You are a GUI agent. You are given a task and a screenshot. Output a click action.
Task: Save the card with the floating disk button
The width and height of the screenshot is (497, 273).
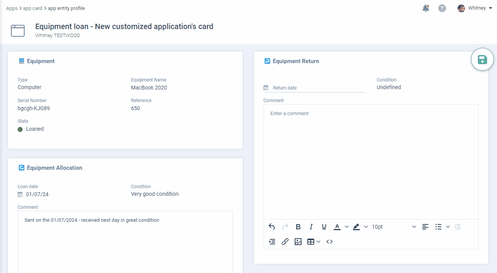coord(482,60)
